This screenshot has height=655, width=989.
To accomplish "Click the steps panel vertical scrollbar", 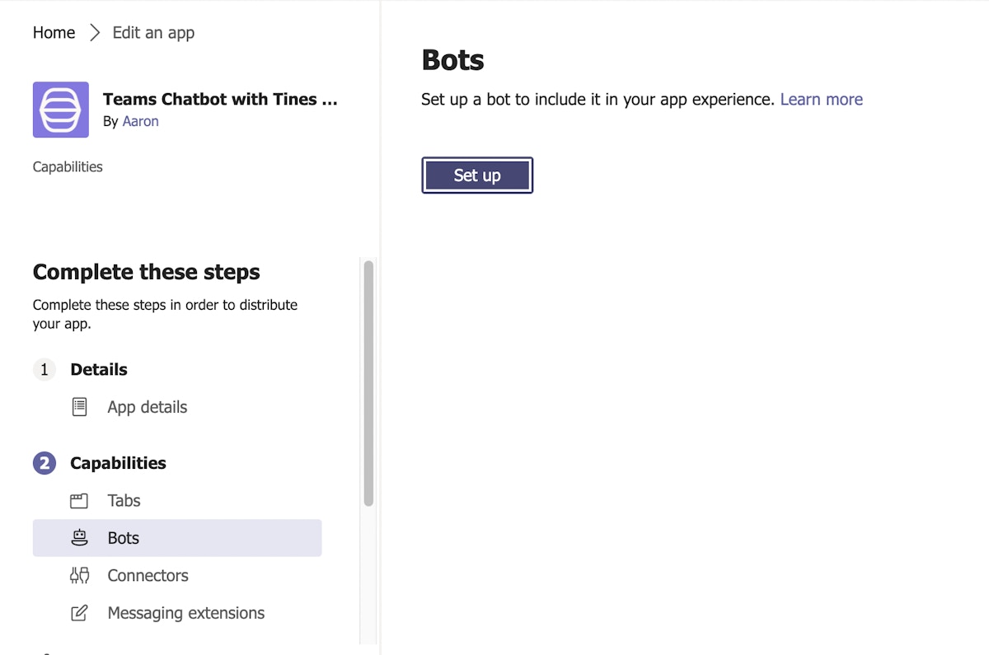I will pos(368,383).
